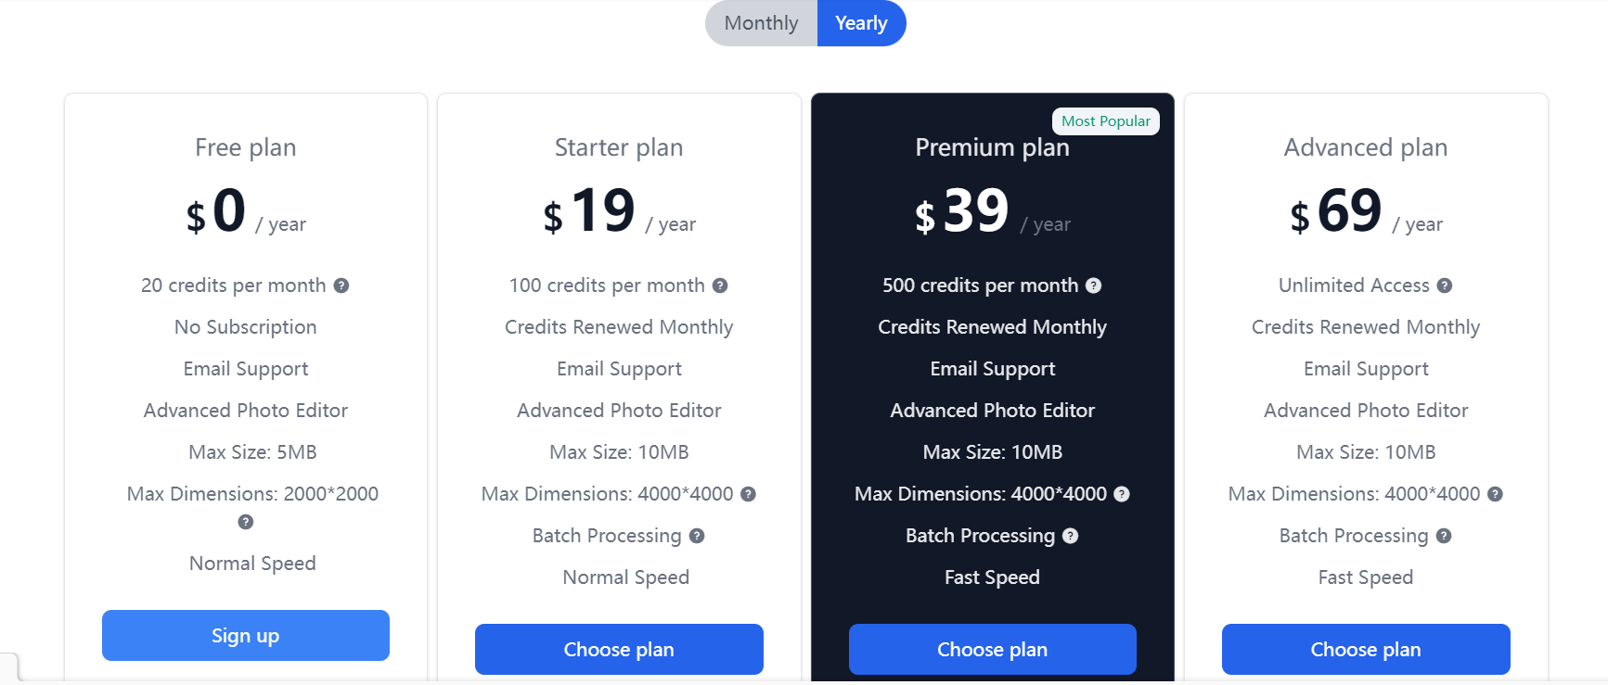1608x685 pixels.
Task: Choose the Premium plan
Action: pyautogui.click(x=992, y=649)
